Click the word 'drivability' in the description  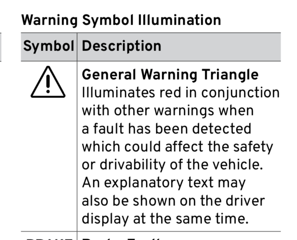(x=132, y=165)
